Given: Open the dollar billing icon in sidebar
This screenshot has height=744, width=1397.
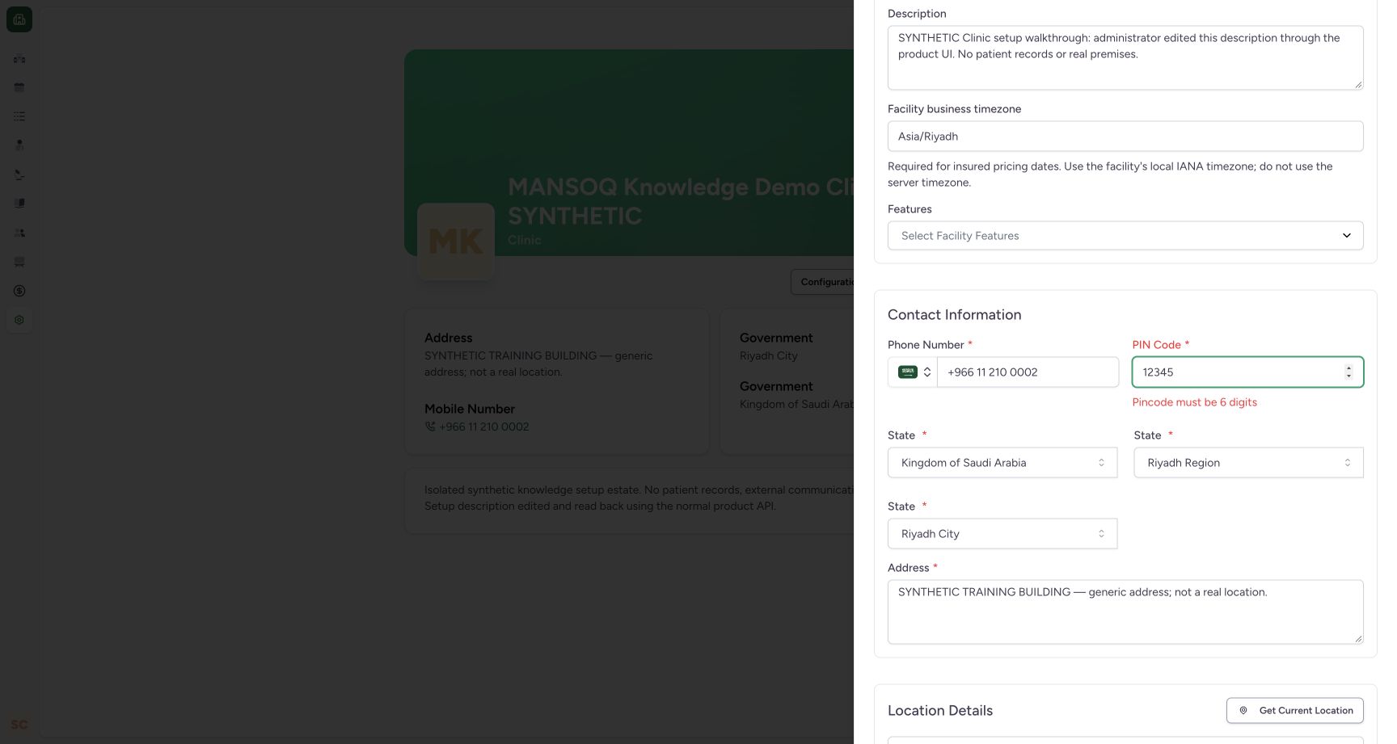Looking at the screenshot, I should pos(19,291).
